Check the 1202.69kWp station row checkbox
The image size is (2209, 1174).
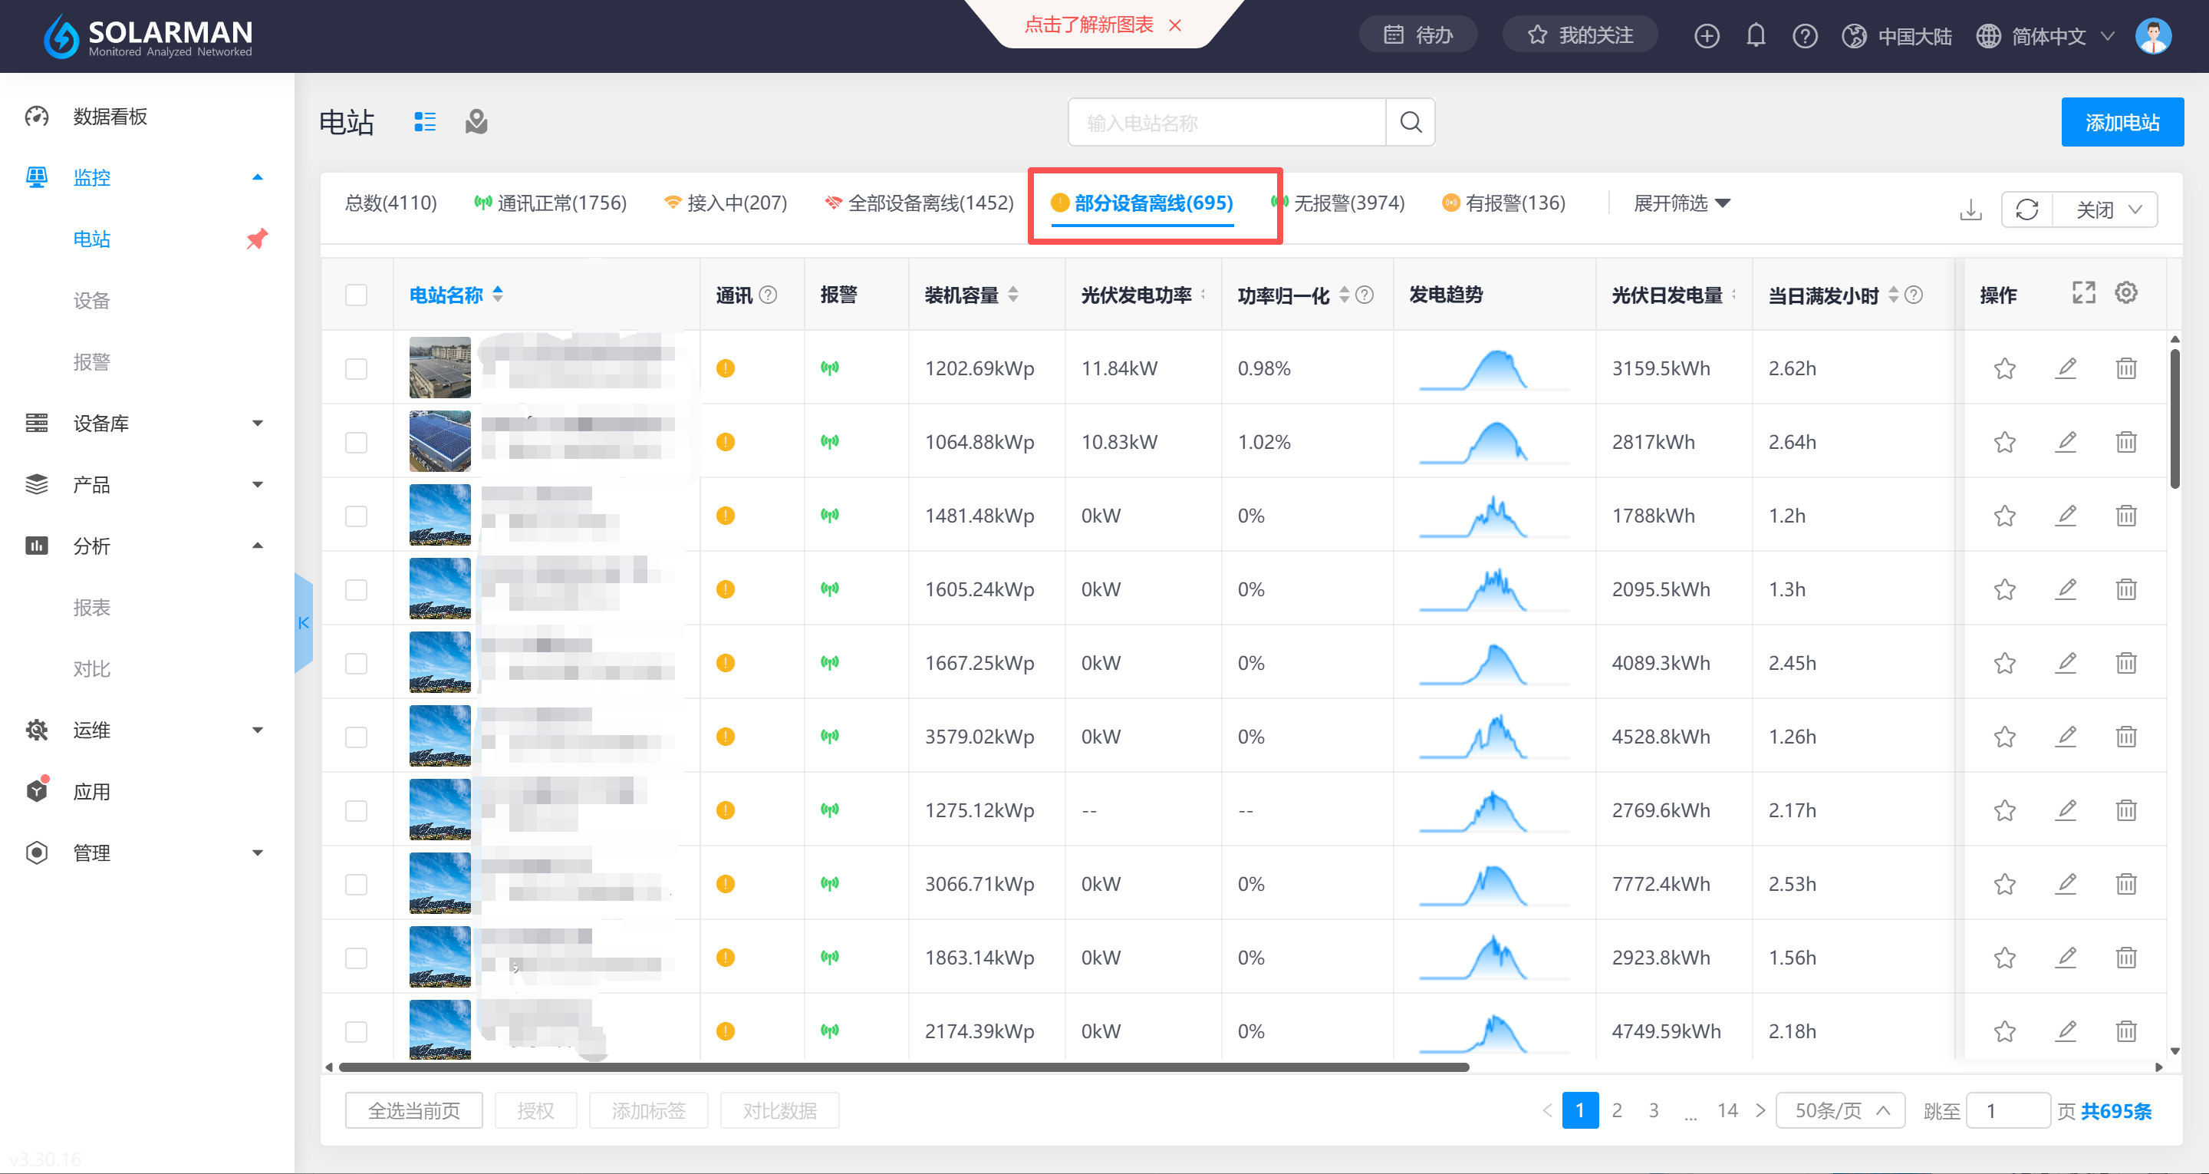tap(356, 368)
